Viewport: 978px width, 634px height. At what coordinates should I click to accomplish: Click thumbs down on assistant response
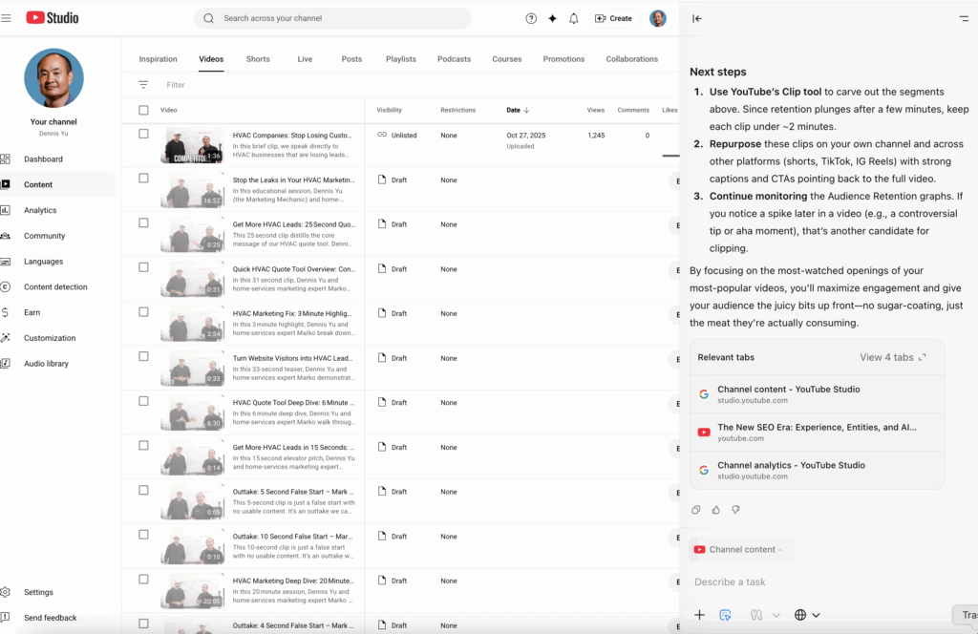point(735,510)
